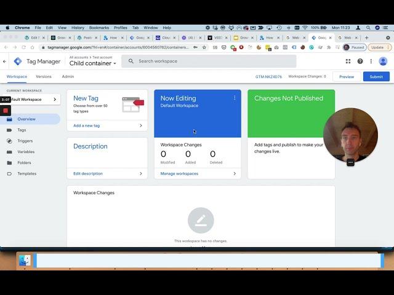
Task: Open Finder from the Dock
Action: pos(25,261)
